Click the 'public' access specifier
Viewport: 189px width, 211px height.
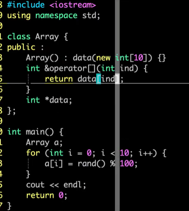21,47
